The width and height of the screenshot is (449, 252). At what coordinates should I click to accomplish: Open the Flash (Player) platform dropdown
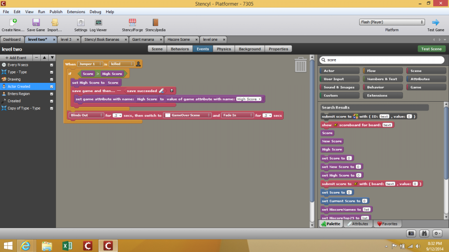coord(392,22)
